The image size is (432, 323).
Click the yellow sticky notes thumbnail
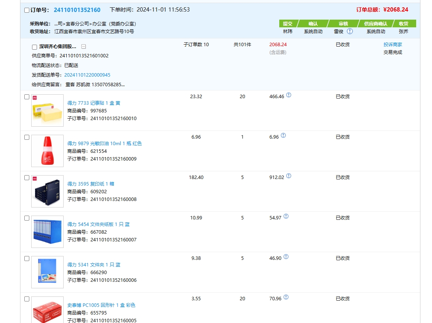click(47, 110)
